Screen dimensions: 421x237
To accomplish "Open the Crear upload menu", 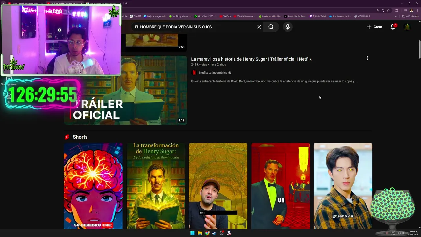I will point(374,27).
